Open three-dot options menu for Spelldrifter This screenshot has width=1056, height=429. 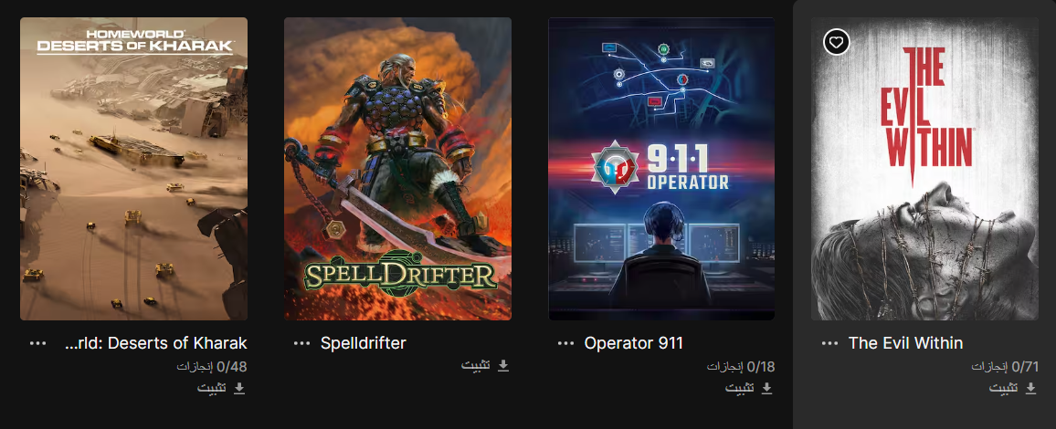point(301,343)
